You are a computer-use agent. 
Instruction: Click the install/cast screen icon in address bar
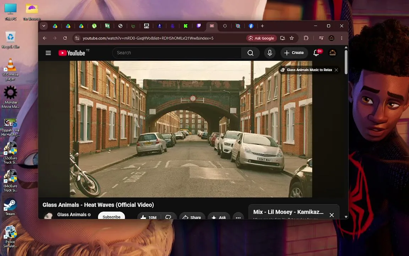(282, 38)
